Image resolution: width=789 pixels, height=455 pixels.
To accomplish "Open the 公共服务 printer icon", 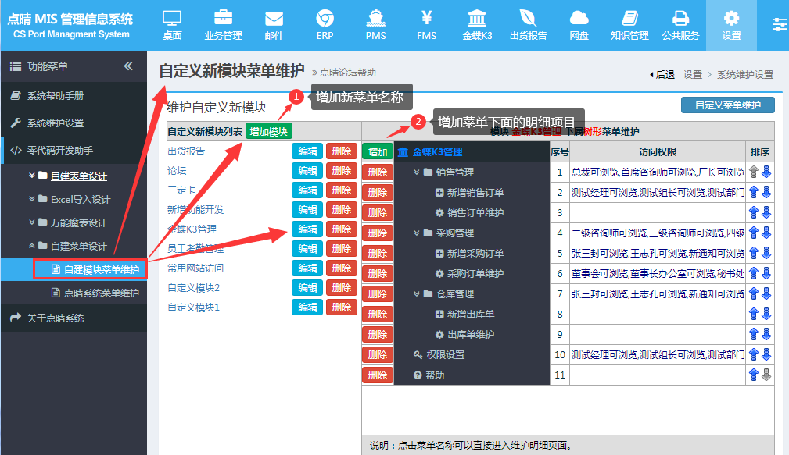I will pos(680,25).
